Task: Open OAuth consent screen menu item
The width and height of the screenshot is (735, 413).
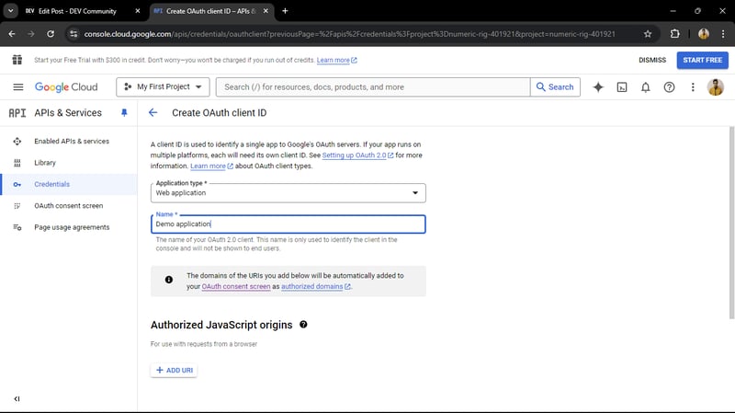Action: click(x=69, y=206)
